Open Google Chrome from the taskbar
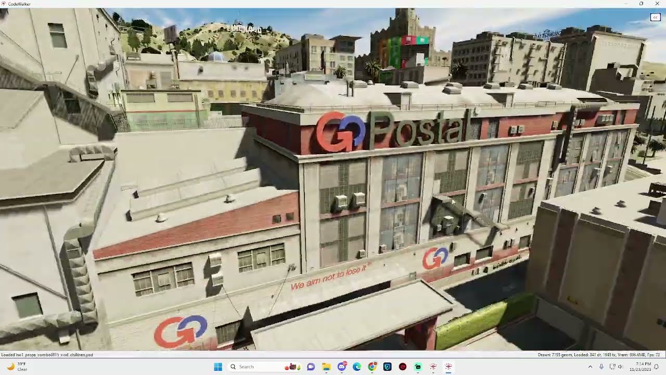666x375 pixels. click(x=372, y=367)
